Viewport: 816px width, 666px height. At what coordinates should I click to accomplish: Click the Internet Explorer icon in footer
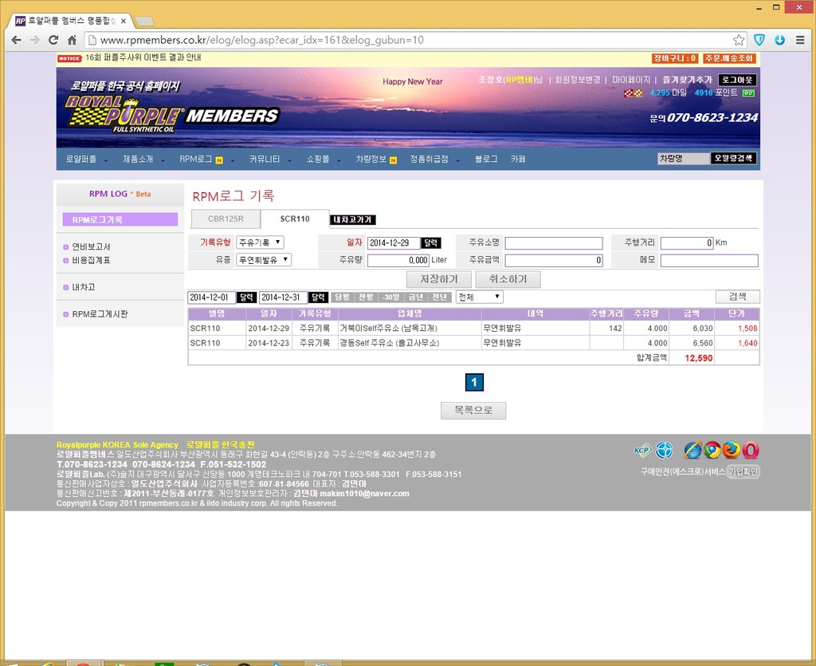(692, 450)
